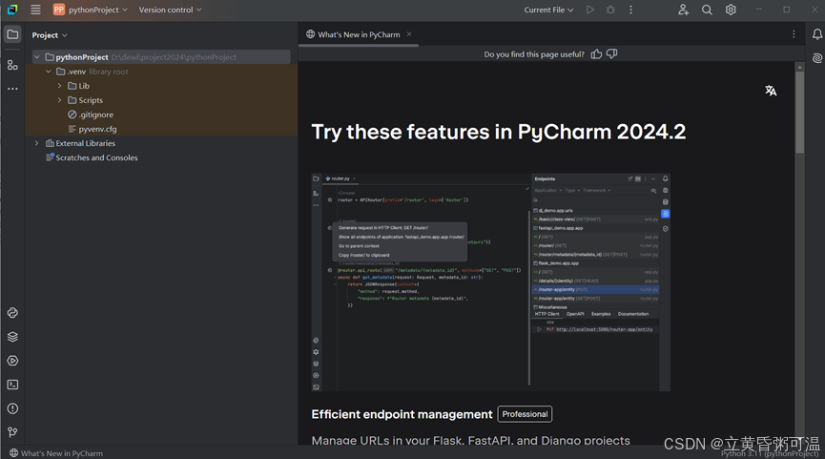The image size is (825, 459).
Task: Collapse the .venv folder
Action: [49, 72]
